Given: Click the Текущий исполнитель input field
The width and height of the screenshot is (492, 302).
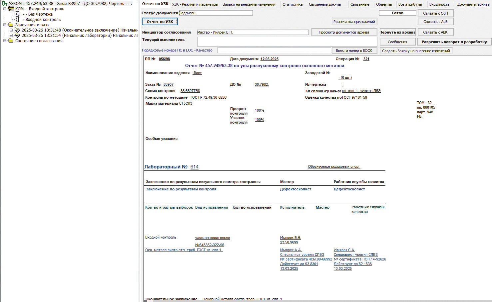Looking at the screenshot, I should point(287,42).
